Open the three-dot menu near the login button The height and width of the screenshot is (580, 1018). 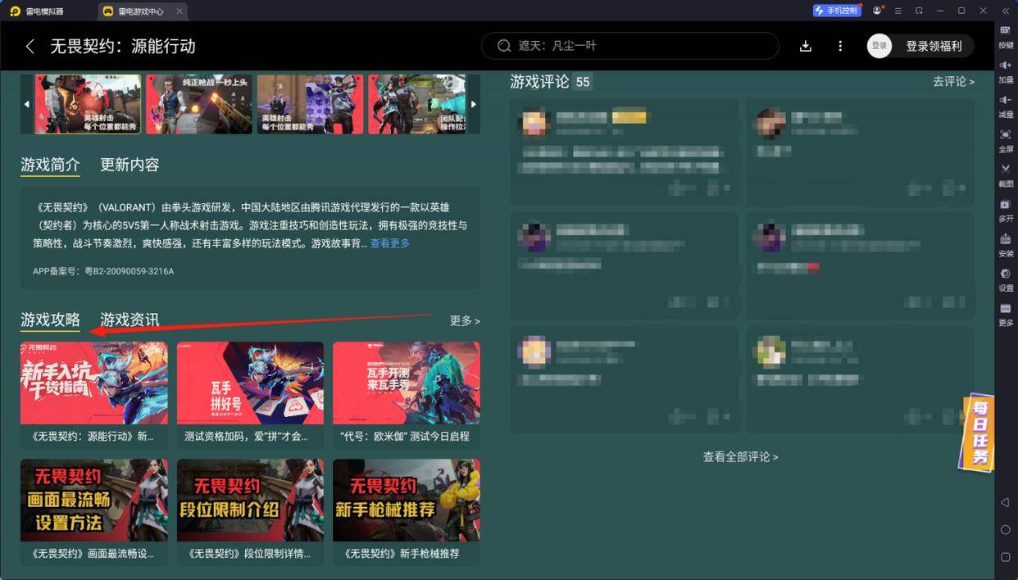pos(839,46)
